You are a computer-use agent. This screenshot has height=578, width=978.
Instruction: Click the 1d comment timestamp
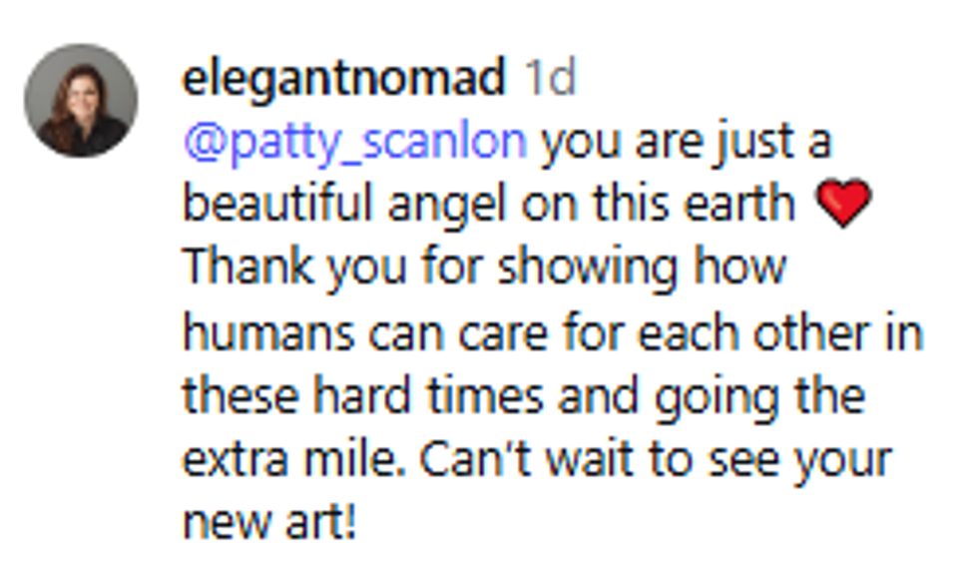point(550,79)
